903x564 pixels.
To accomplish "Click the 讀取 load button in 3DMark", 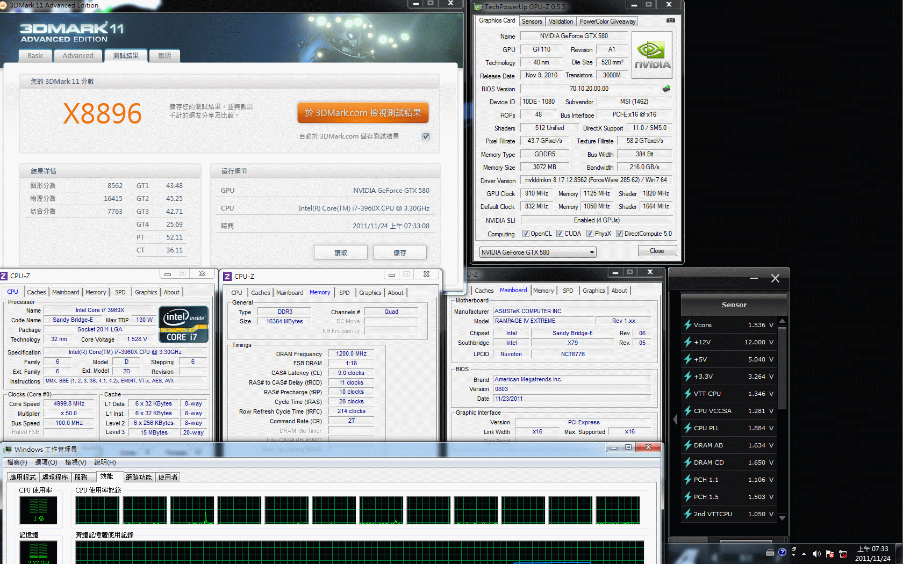I will click(x=341, y=252).
